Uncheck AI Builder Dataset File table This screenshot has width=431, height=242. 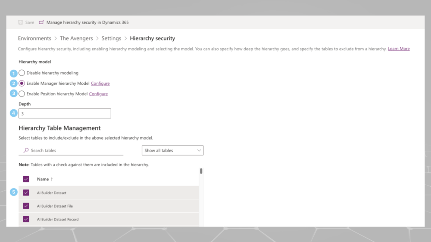coord(26,206)
